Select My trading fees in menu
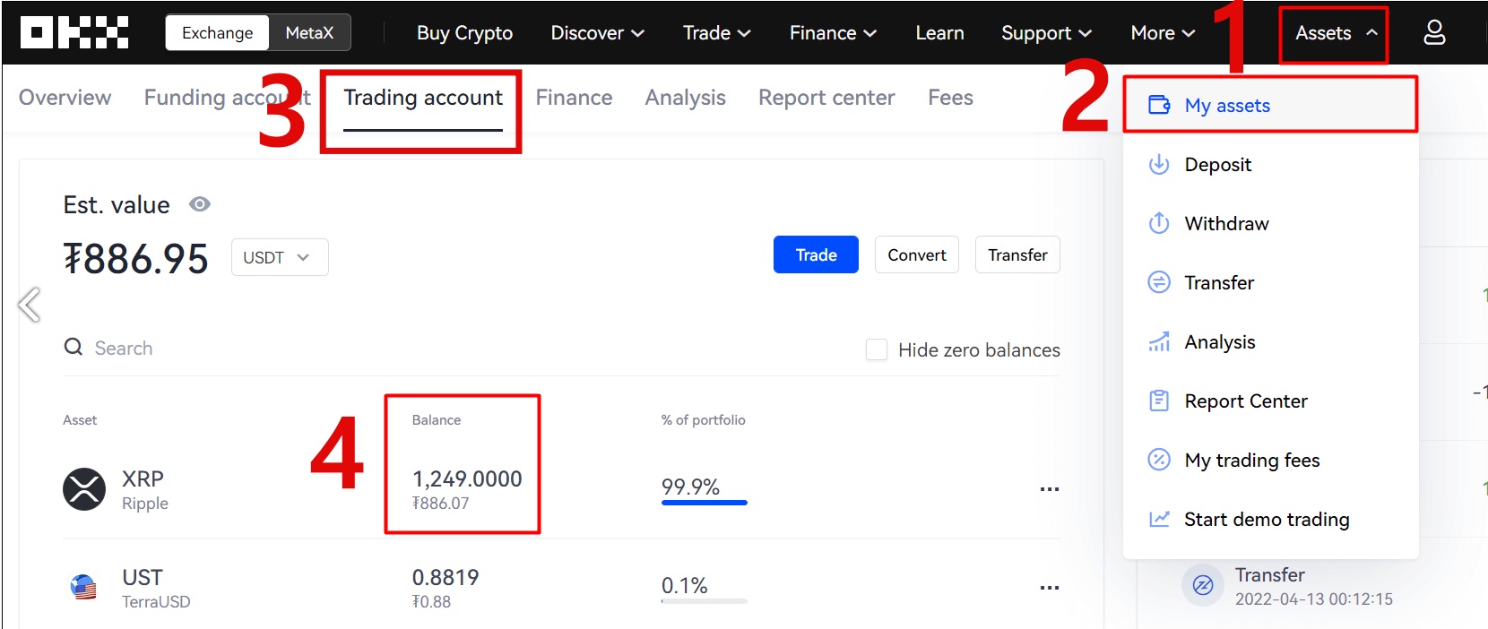Image resolution: width=1488 pixels, height=629 pixels. click(x=1270, y=460)
